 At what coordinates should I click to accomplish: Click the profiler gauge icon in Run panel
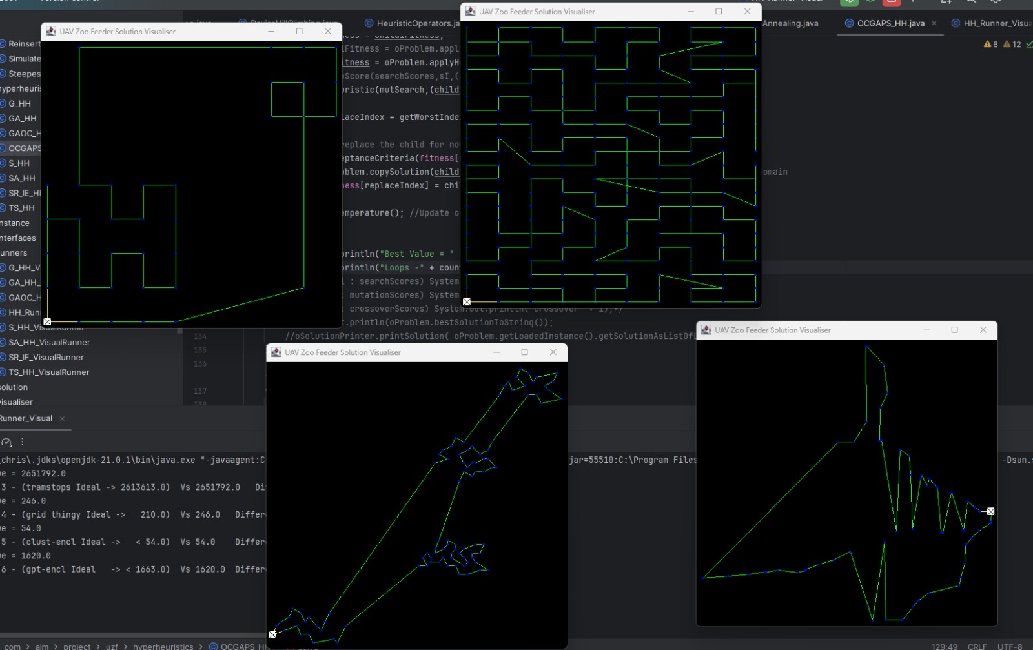(7, 442)
